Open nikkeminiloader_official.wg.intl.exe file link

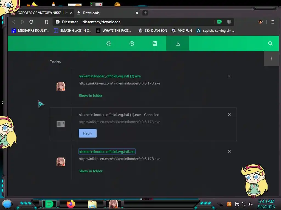pyautogui.click(x=107, y=151)
